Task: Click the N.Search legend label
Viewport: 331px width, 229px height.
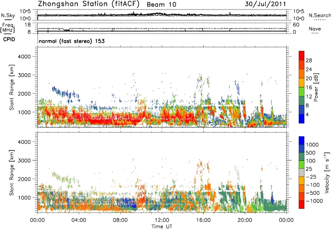Action: click(x=319, y=15)
